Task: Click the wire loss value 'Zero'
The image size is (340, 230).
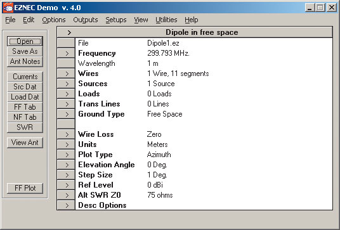Action: (x=154, y=134)
